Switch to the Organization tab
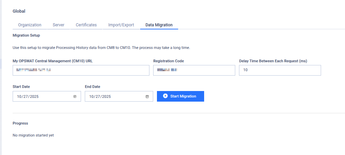The image size is (345, 155). coord(30,25)
